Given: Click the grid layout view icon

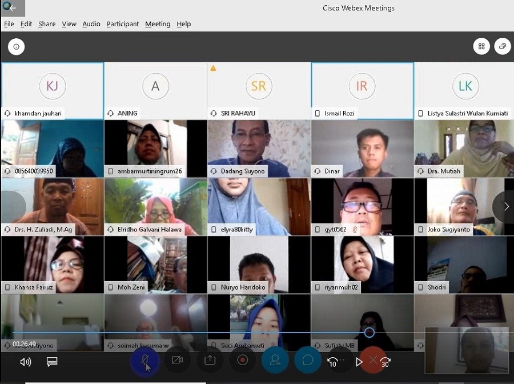Looking at the screenshot, I should point(481,46).
